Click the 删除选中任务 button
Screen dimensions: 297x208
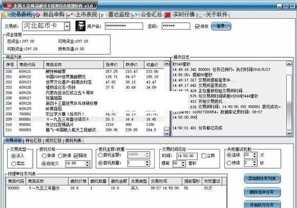(x=262, y=192)
